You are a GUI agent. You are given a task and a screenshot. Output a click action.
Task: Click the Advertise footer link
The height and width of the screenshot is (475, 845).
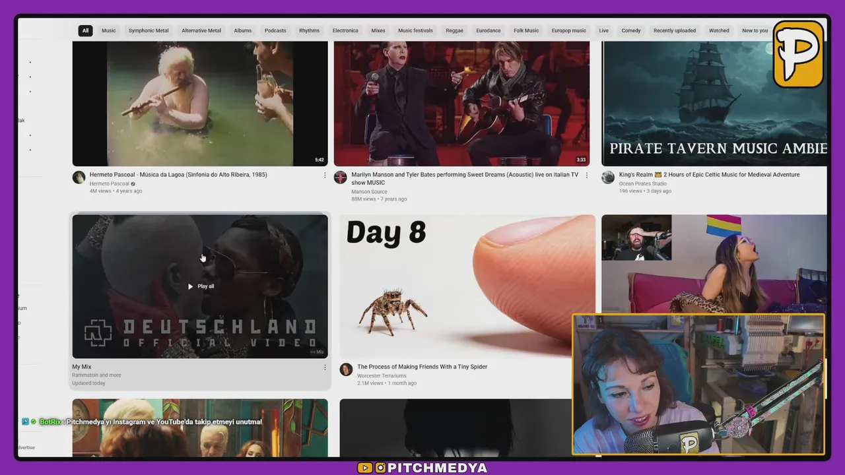click(26, 447)
